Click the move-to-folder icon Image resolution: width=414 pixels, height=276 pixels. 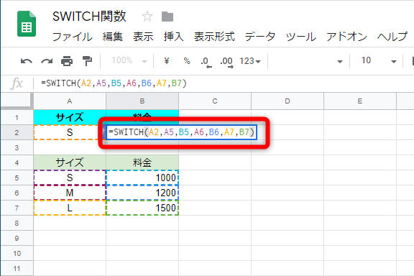pyautogui.click(x=167, y=17)
